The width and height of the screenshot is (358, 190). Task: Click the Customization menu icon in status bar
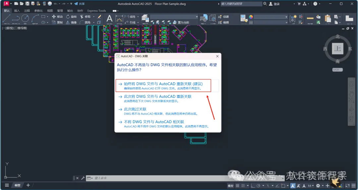click(353, 186)
